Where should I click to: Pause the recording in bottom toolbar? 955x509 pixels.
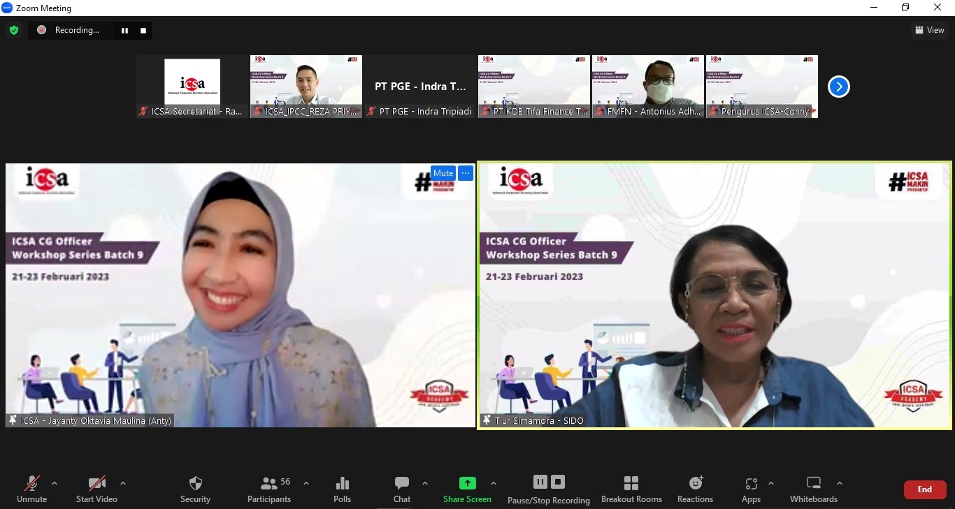point(540,482)
